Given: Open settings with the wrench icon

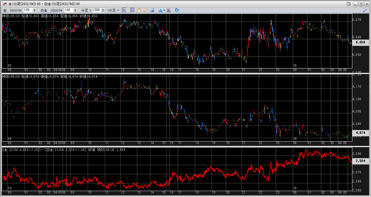Looking at the screenshot, I should point(365,10).
